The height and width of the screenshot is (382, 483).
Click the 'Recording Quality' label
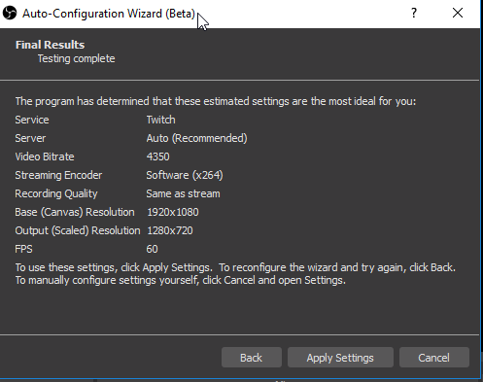(x=56, y=193)
